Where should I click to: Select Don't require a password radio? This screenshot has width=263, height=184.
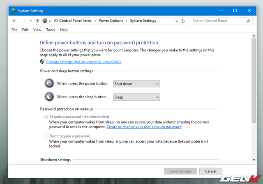(46, 136)
